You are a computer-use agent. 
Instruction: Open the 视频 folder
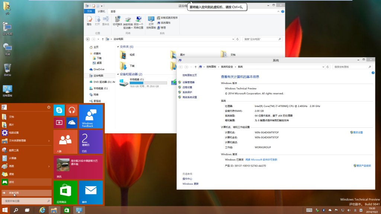[x=127, y=55]
